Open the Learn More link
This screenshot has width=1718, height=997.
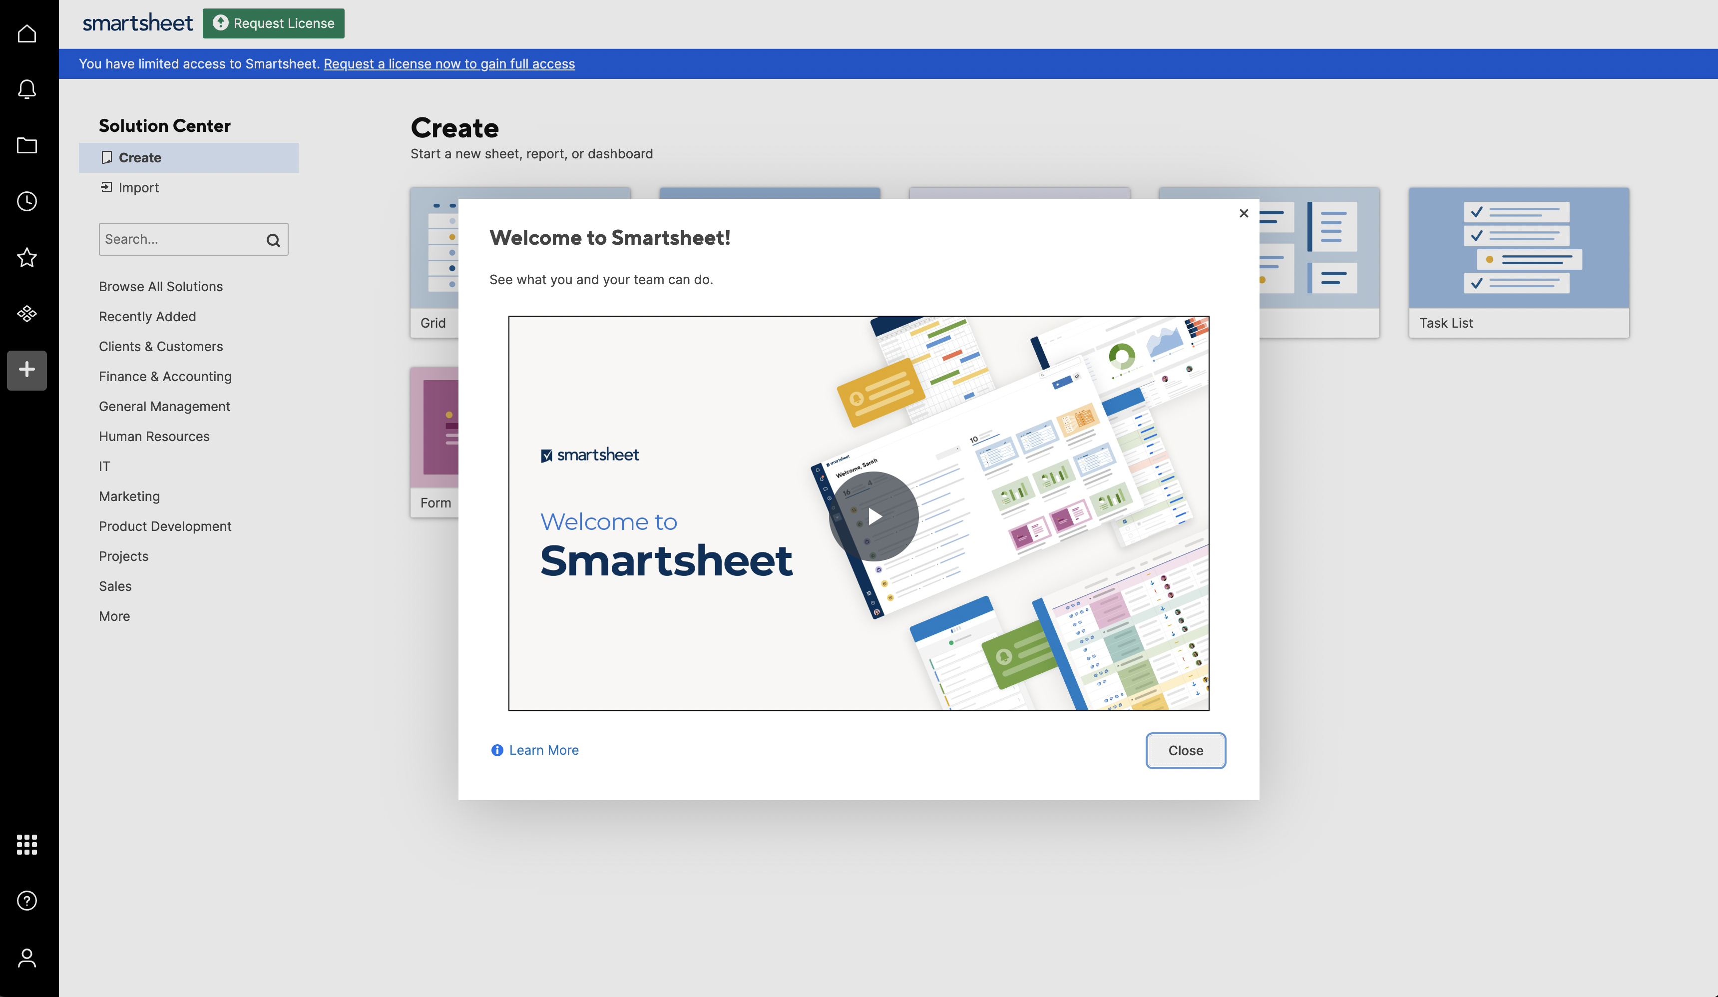pos(543,750)
